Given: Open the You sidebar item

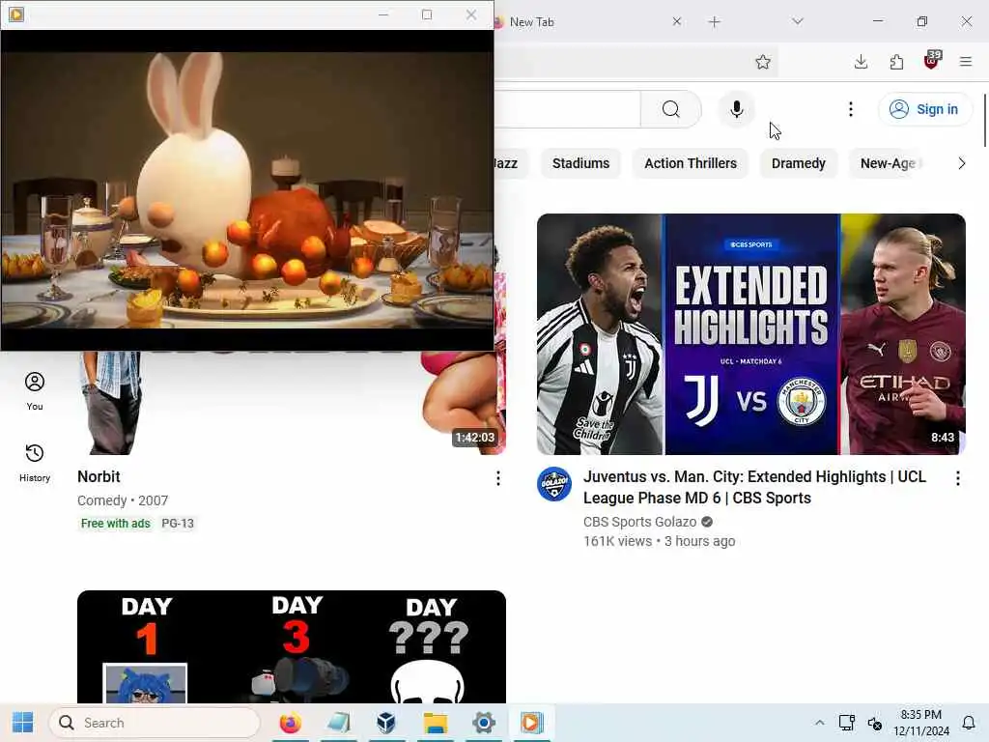Looking at the screenshot, I should click(35, 391).
